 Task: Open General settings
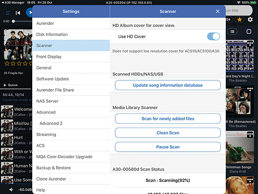71,68
